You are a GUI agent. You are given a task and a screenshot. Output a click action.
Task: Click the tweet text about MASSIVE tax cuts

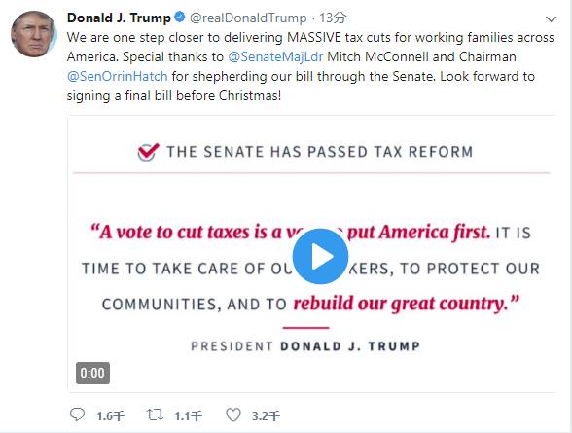pos(310,67)
